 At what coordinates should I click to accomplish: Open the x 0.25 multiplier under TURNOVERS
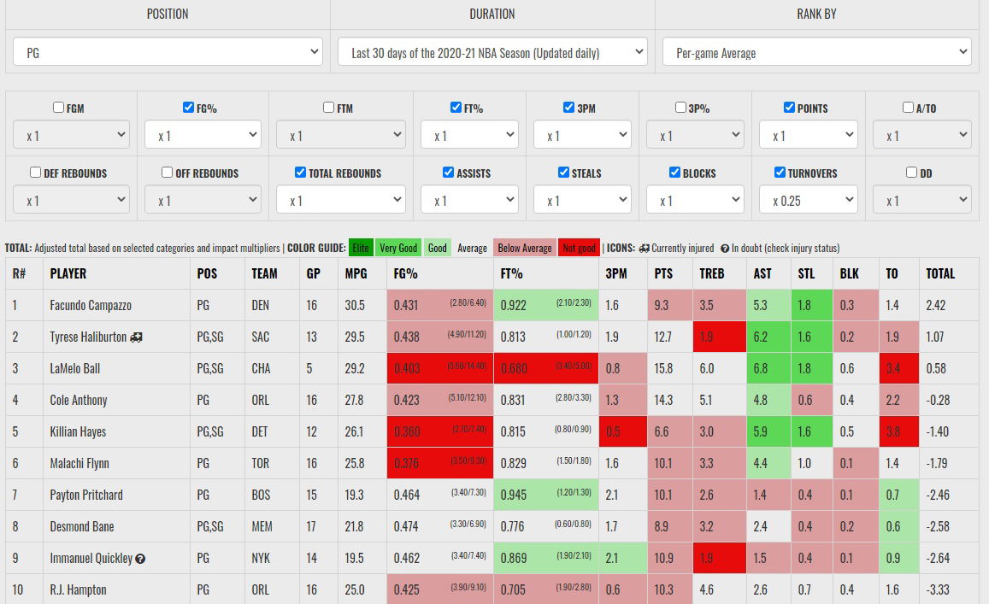(x=809, y=200)
